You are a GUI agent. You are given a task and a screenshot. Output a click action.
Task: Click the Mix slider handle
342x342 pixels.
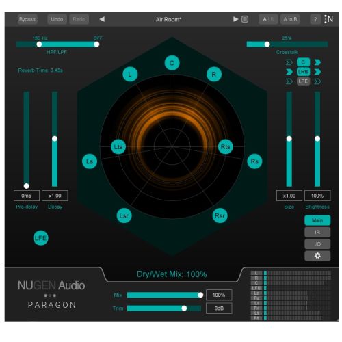pyautogui.click(x=200, y=295)
